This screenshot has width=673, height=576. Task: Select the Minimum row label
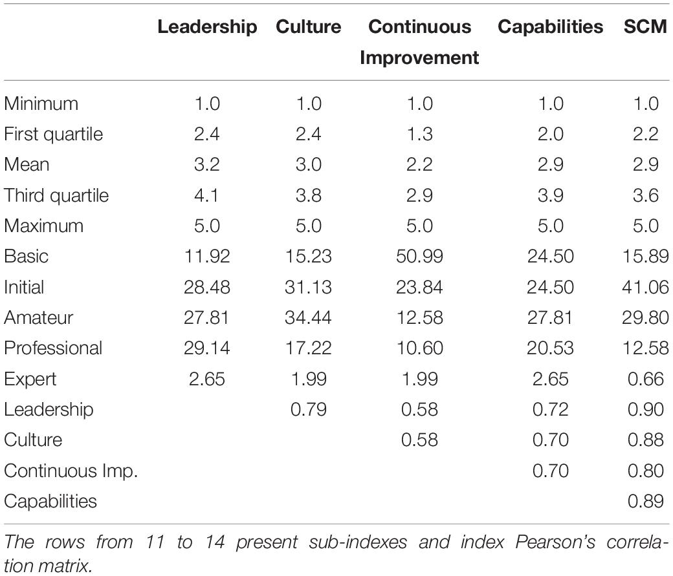41,103
